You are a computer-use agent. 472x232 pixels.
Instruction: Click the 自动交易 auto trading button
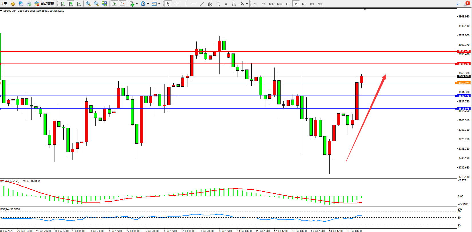point(44,3)
